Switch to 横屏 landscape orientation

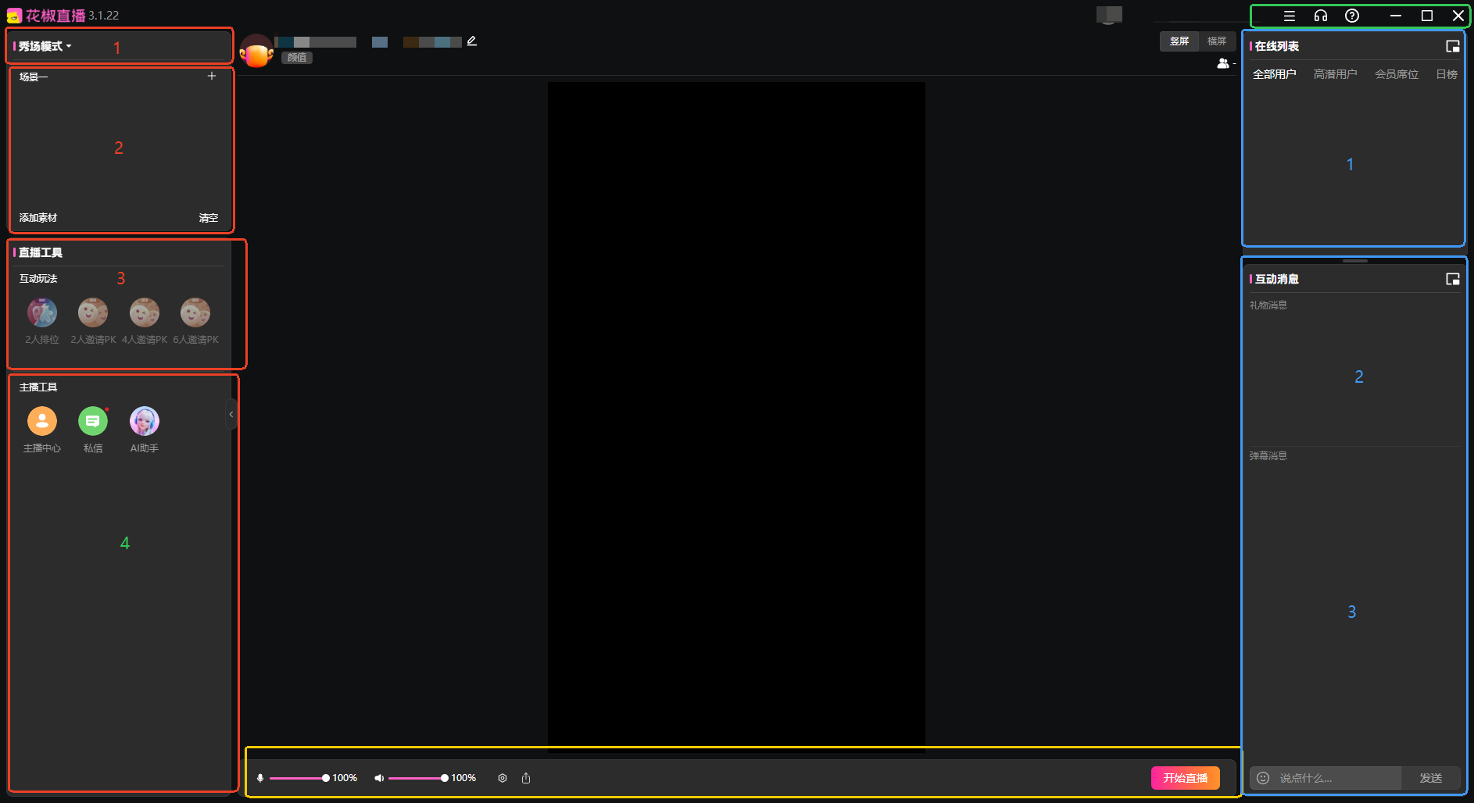click(x=1217, y=41)
